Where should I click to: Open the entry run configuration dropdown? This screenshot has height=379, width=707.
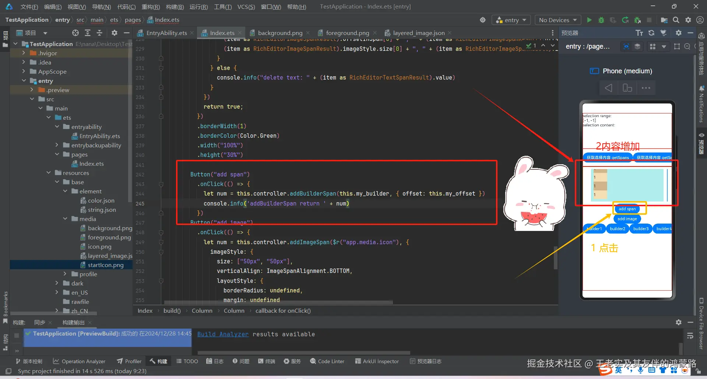pyautogui.click(x=511, y=20)
